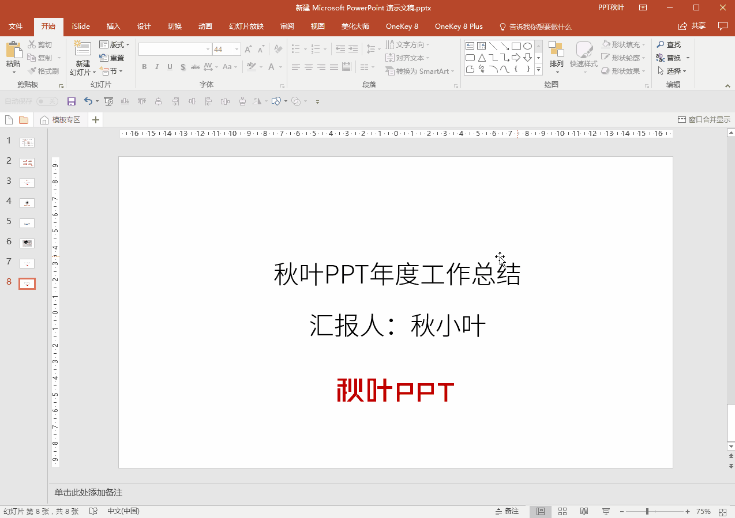Click the strikethrough abc icon
735x518 pixels.
196,67
